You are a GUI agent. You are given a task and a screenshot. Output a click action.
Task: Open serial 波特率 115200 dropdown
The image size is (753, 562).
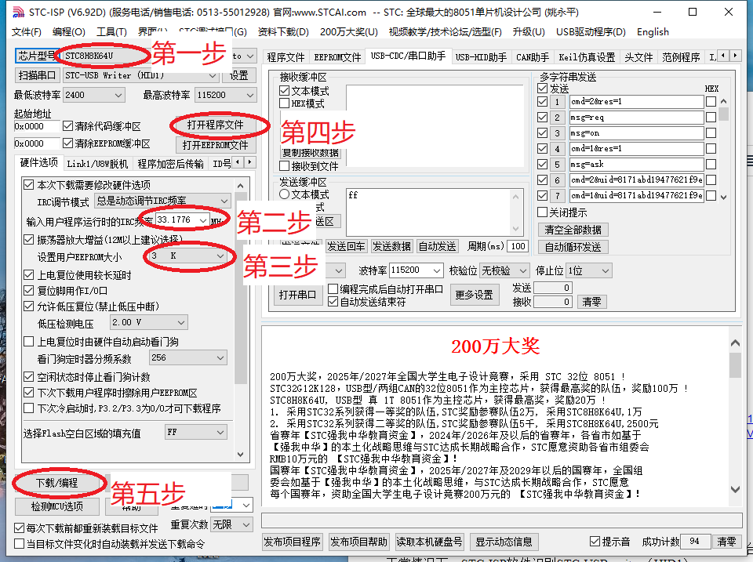tap(436, 270)
